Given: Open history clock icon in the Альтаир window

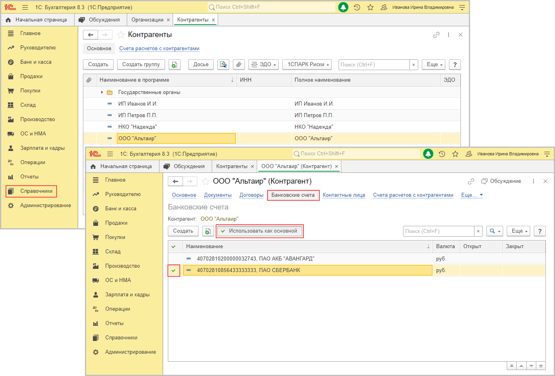Looking at the screenshot, I should point(442,154).
